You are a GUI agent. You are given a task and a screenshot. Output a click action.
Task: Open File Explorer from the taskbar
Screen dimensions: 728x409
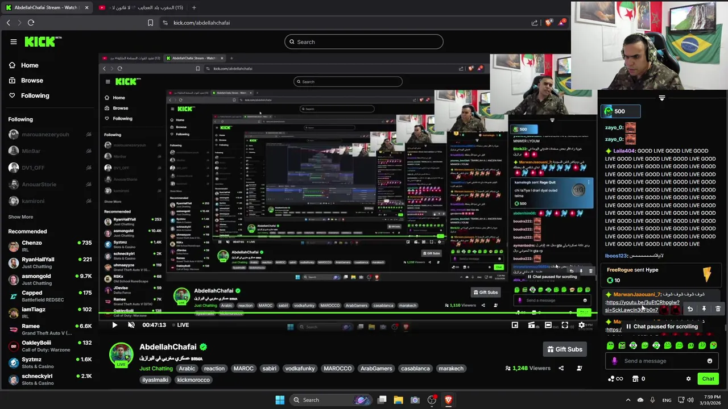click(398, 400)
